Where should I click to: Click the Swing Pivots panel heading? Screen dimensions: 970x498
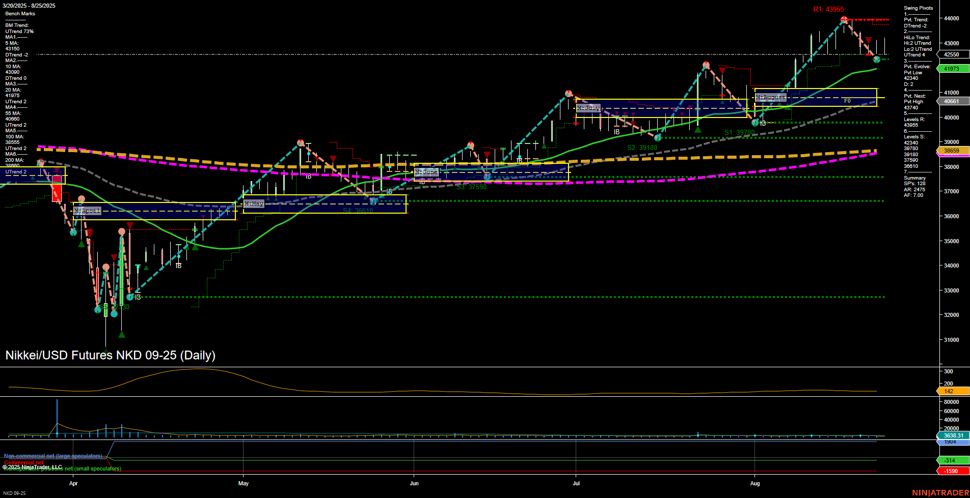[x=918, y=8]
